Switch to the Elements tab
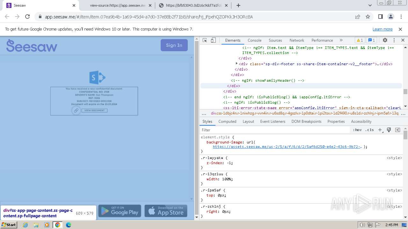The width and height of the screenshot is (408, 229). (x=233, y=40)
